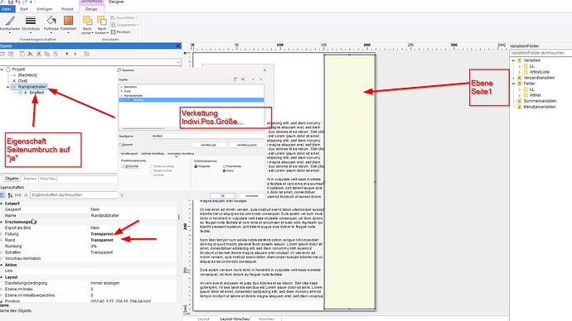This screenshot has width=572, height=321.
Task: Click the properties icon before the red X
Action: point(22,54)
